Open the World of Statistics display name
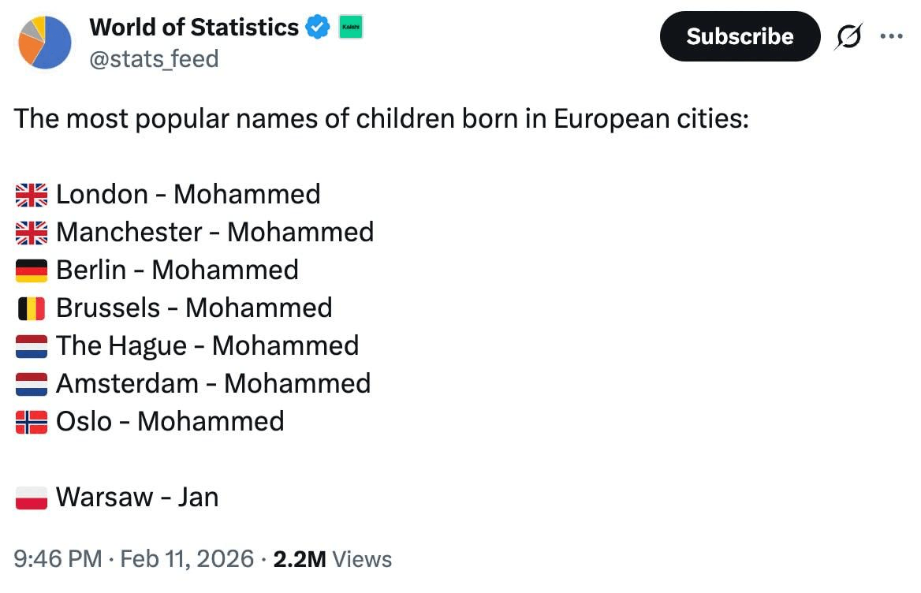The height and width of the screenshot is (593, 921). [194, 28]
